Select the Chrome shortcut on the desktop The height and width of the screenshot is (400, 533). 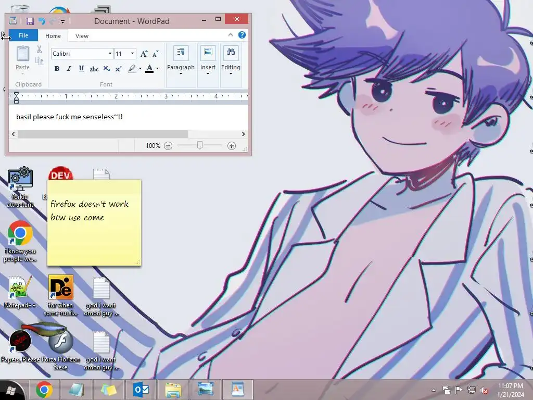tap(20, 241)
